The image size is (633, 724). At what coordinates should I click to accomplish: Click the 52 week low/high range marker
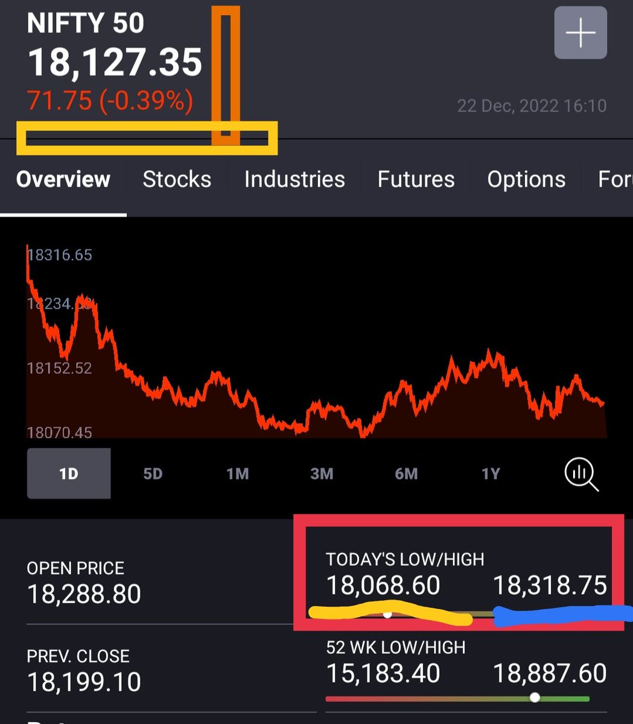(535, 697)
